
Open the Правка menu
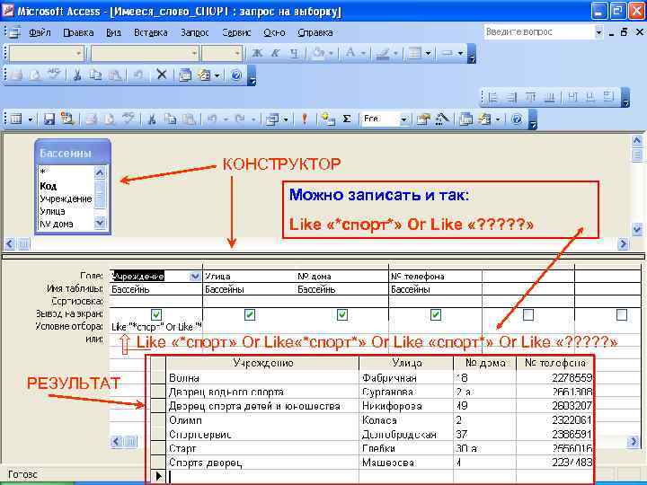pos(78,32)
